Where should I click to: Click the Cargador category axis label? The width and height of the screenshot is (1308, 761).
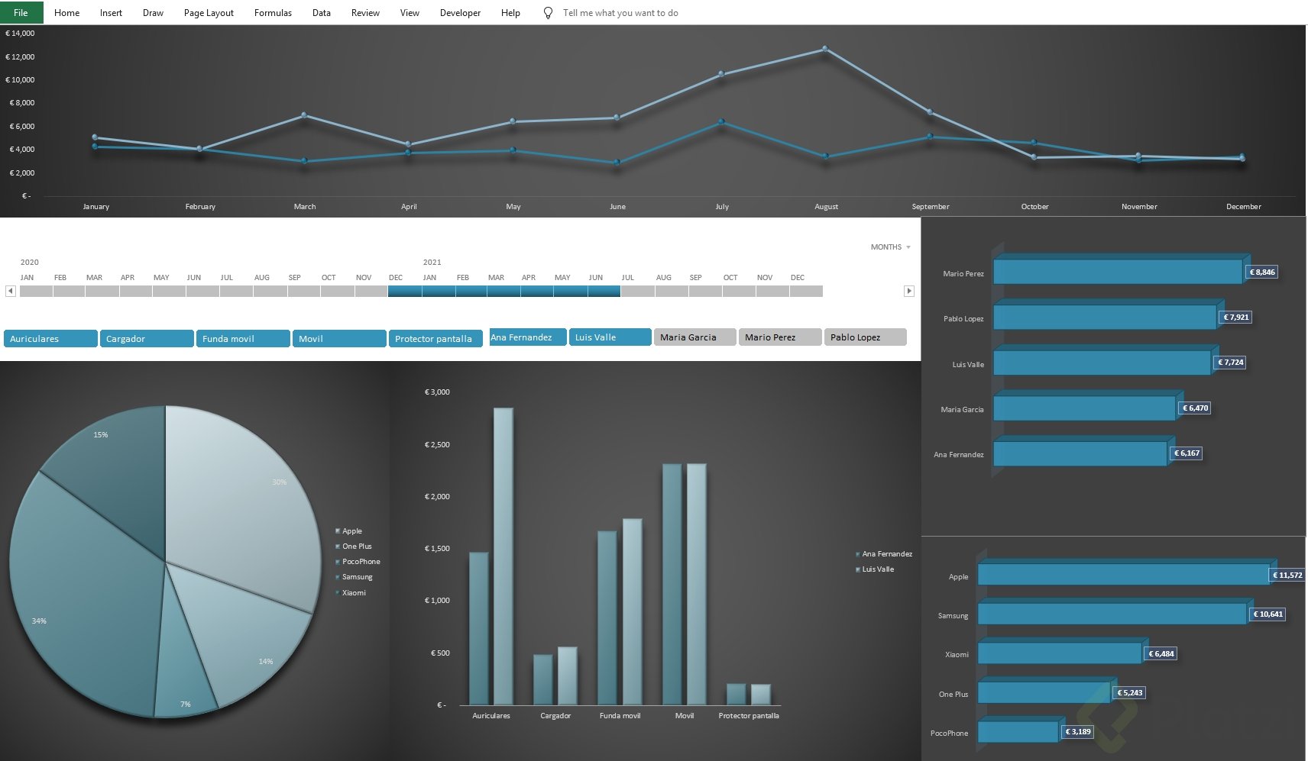point(555,715)
